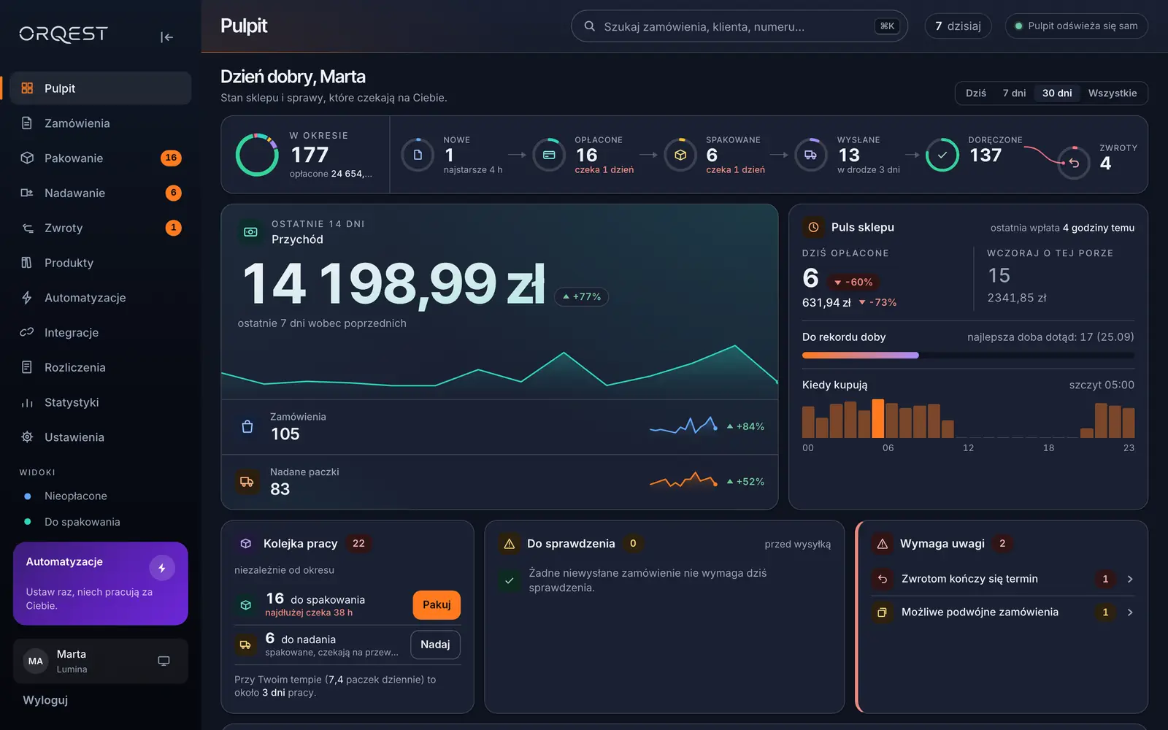Click the Pakowanie box icon in sidebar
Viewport: 1168px width, 730px height.
(x=27, y=158)
